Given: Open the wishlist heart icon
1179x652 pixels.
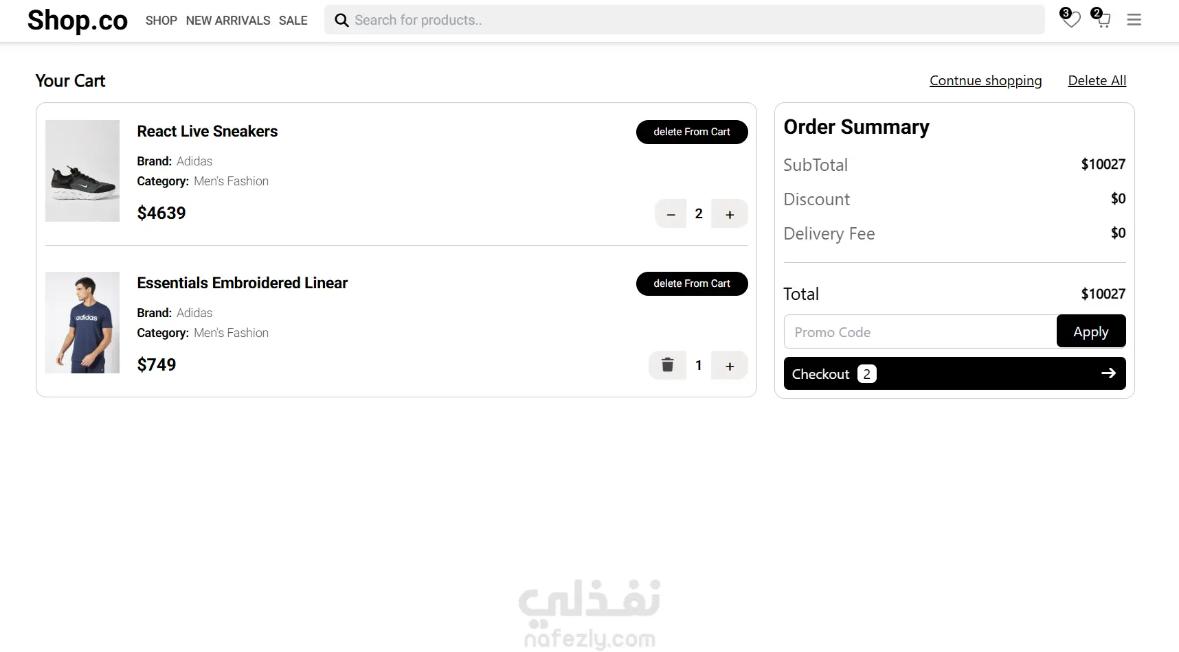Looking at the screenshot, I should point(1070,19).
